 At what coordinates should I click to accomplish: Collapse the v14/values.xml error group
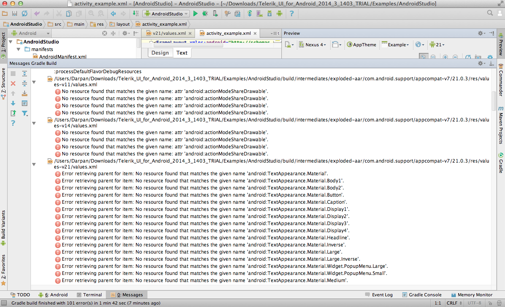coord(34,123)
